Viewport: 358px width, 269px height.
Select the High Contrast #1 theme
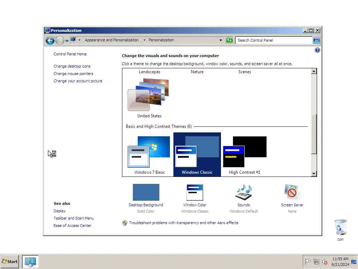point(244,154)
